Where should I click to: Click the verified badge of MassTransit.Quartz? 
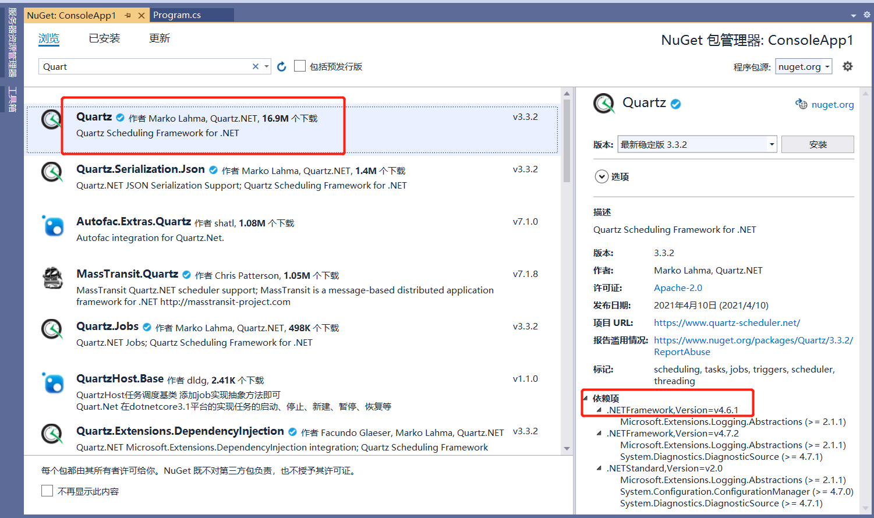click(x=186, y=275)
